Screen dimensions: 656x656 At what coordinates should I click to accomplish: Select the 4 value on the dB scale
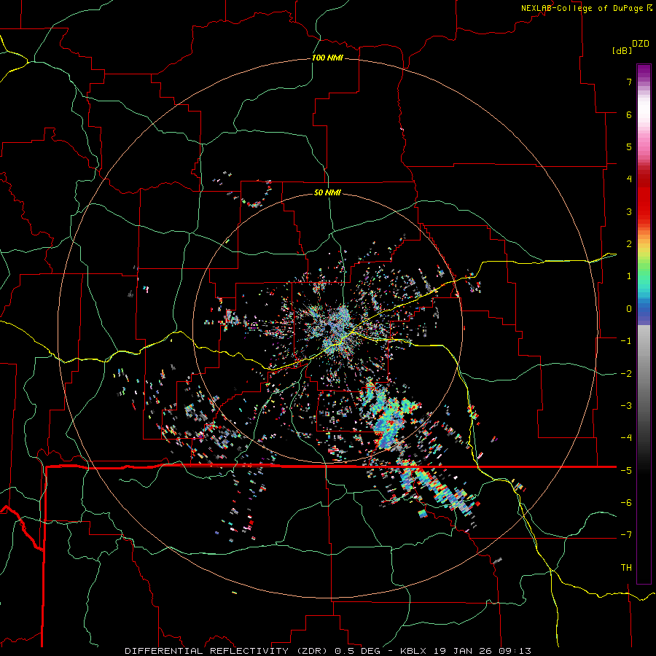pos(629,179)
